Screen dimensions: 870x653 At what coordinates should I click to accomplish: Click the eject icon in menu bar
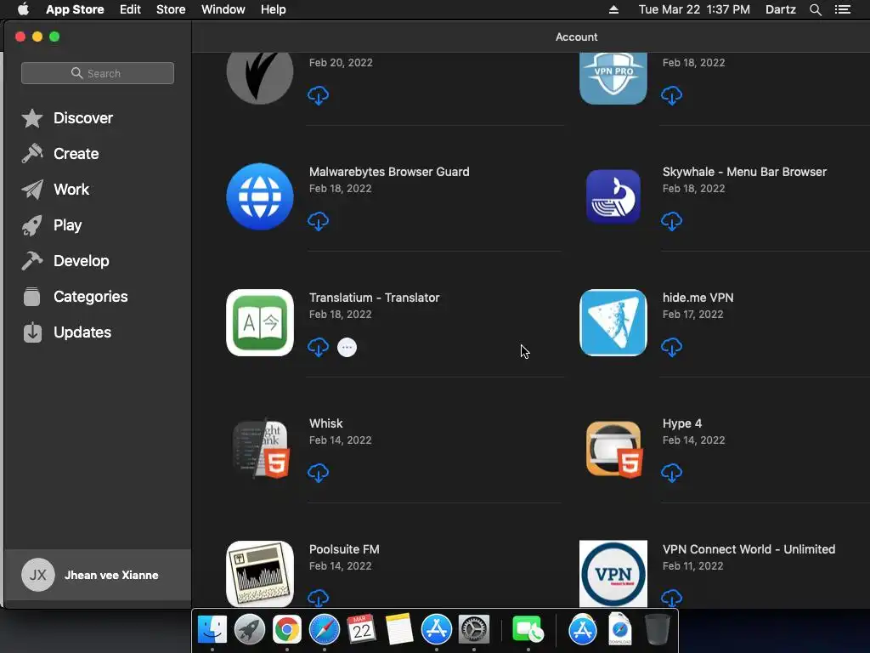coord(613,9)
